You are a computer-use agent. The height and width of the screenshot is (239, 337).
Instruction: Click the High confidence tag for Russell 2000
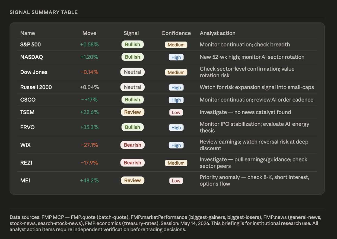(x=176, y=87)
